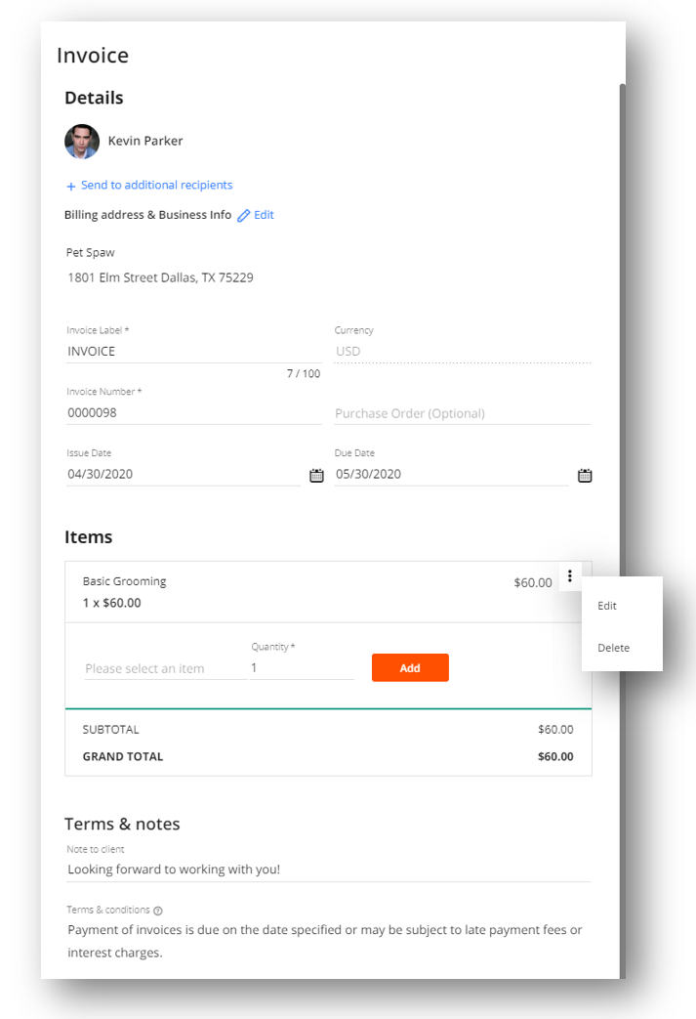The height and width of the screenshot is (1019, 696).
Task: Click the Note to client text field
Action: click(x=328, y=870)
